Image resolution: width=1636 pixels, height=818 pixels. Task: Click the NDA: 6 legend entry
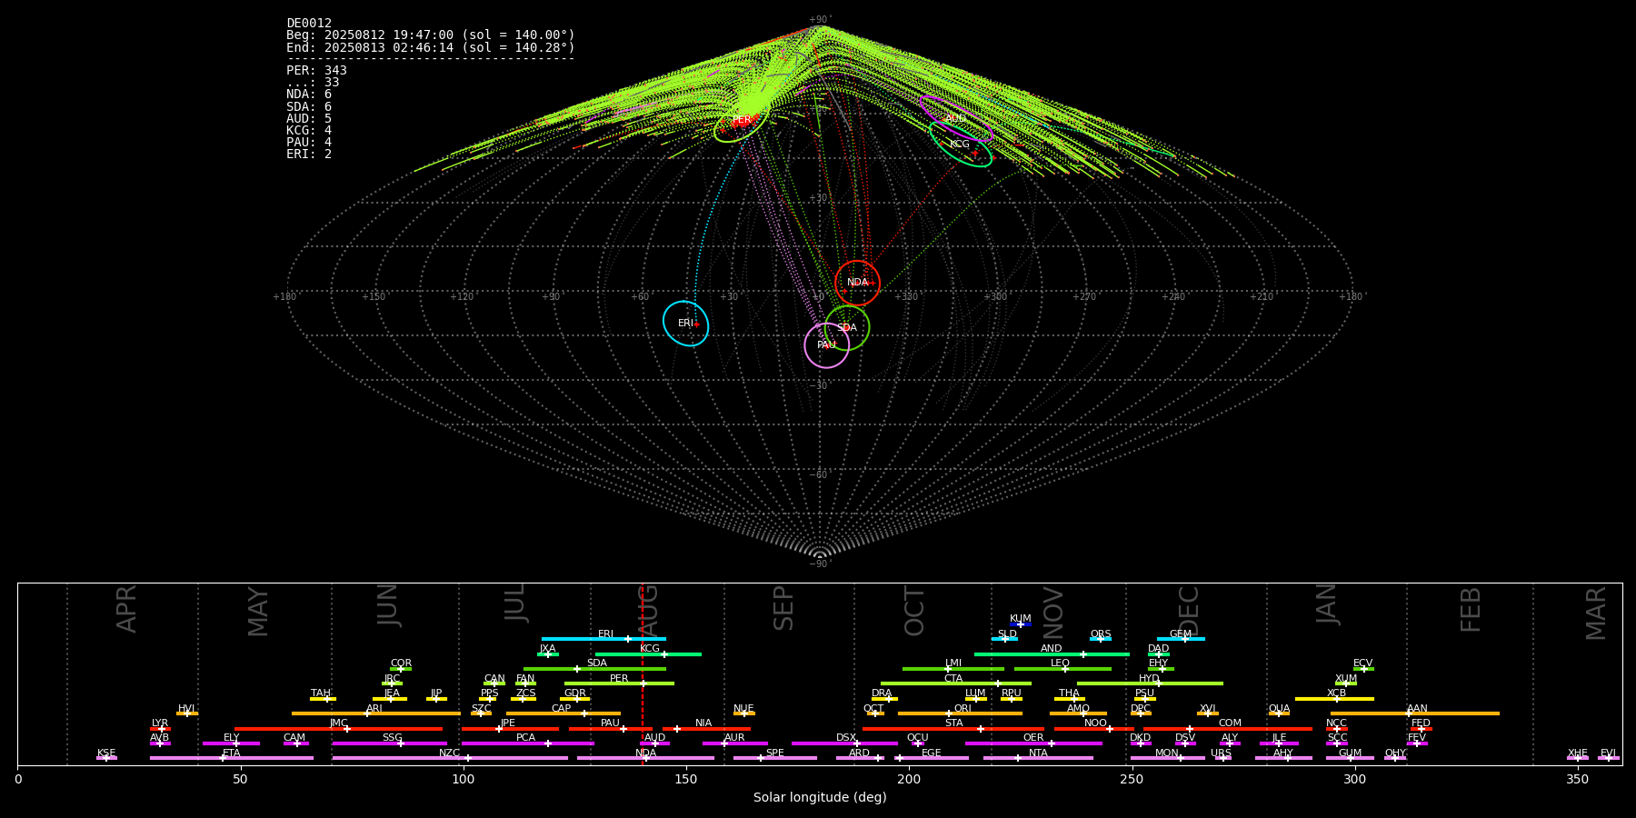coord(309,95)
